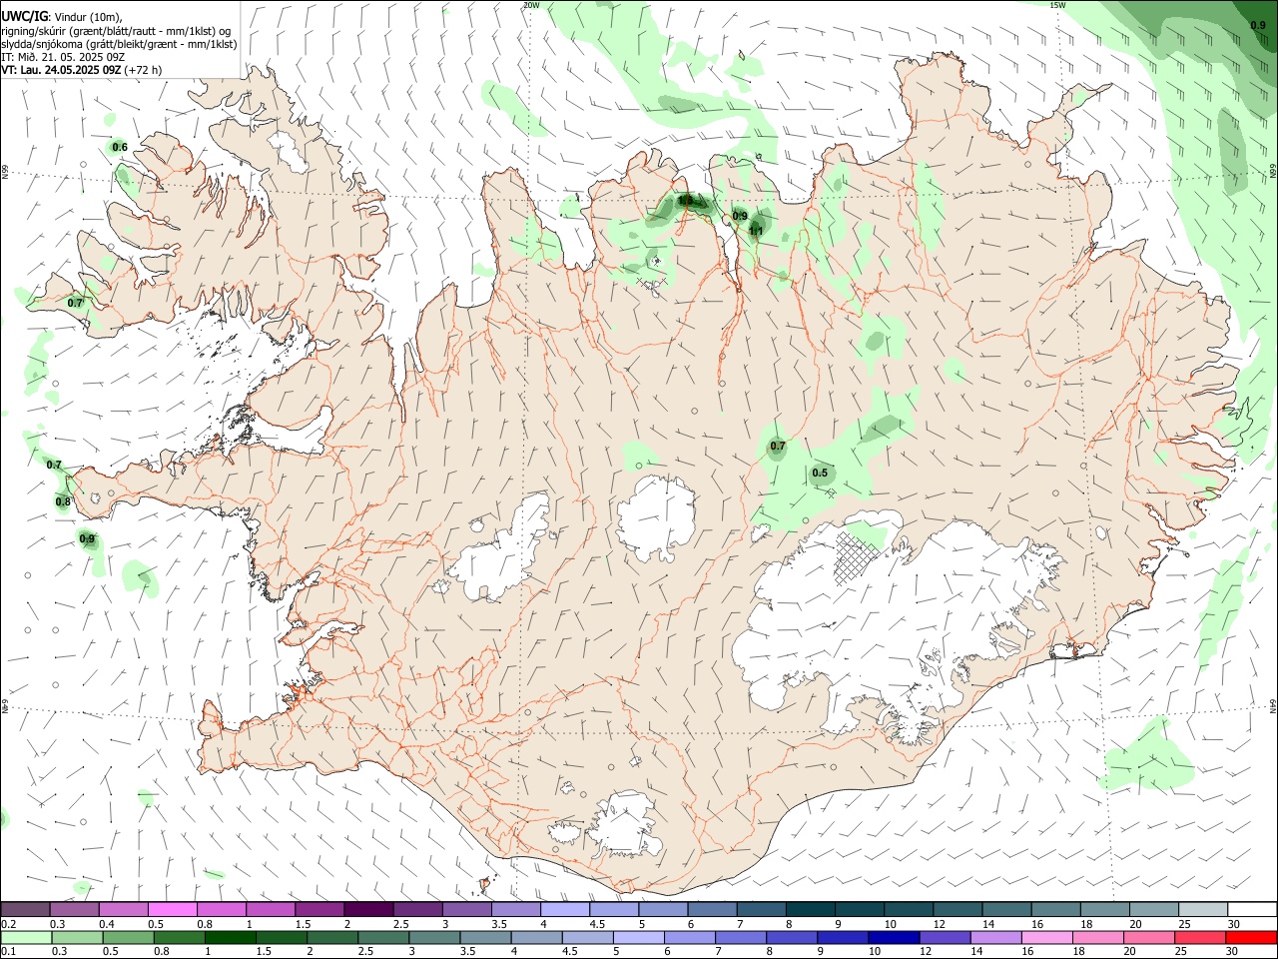The height and width of the screenshot is (959, 1278).
Task: Click the 0.7 value just above the 0.8 label
Action: pos(54,466)
